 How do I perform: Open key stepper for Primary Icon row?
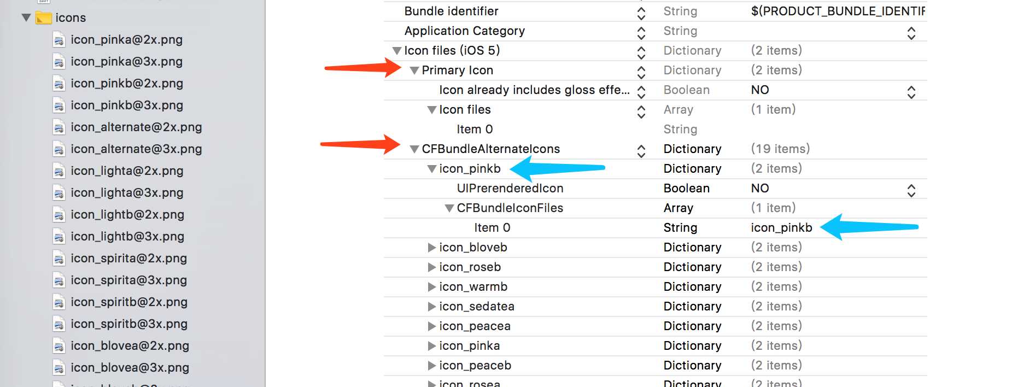pyautogui.click(x=641, y=72)
